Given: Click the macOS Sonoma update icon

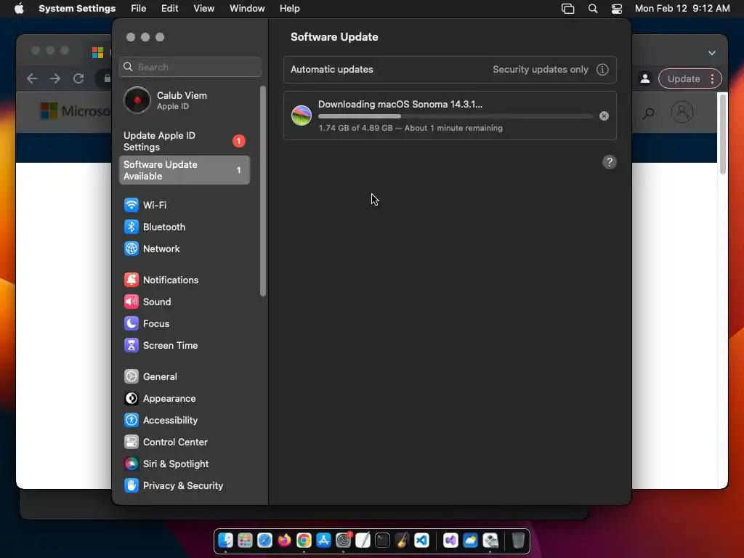Looking at the screenshot, I should pos(302,116).
